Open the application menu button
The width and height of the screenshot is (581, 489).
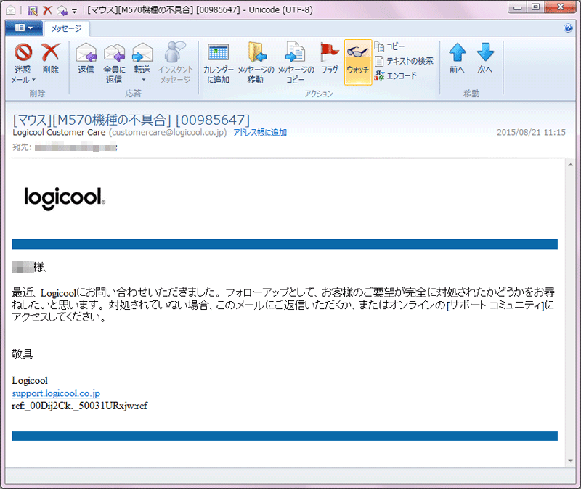(x=24, y=28)
